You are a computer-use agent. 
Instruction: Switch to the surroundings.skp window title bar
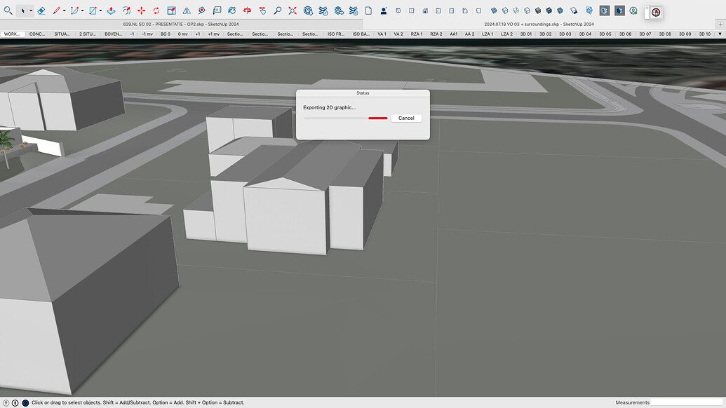[x=540, y=23]
